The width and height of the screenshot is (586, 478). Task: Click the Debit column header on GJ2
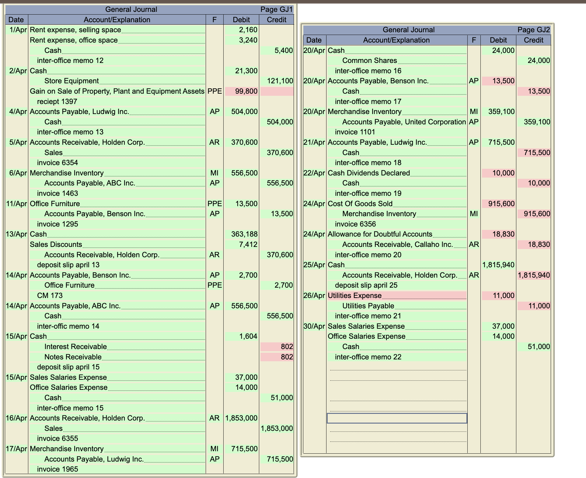[498, 40]
